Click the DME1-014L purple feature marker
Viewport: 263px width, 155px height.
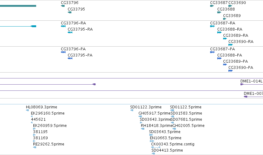pos(242,84)
